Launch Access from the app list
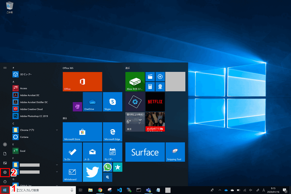 [x=35, y=88]
